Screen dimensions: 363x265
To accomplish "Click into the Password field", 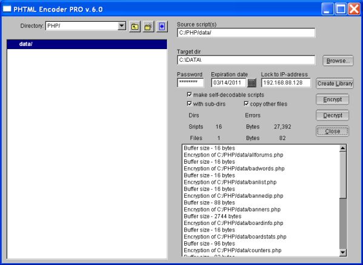I will coord(190,82).
